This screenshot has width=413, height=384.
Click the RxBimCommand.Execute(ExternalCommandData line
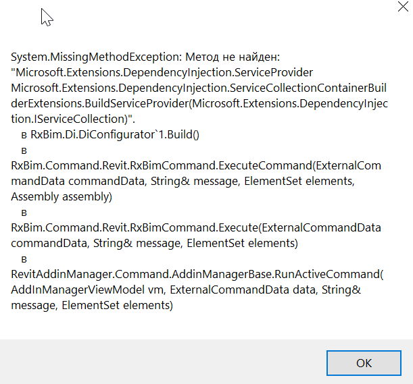pos(196,227)
